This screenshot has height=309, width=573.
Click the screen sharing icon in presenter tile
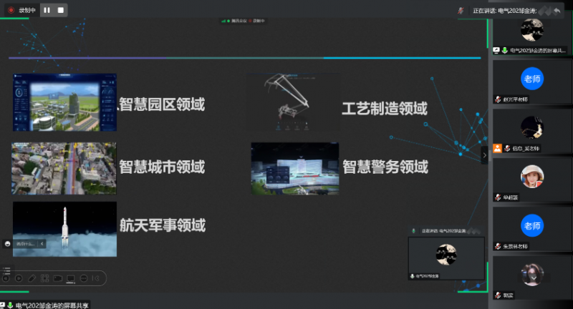tap(496, 50)
